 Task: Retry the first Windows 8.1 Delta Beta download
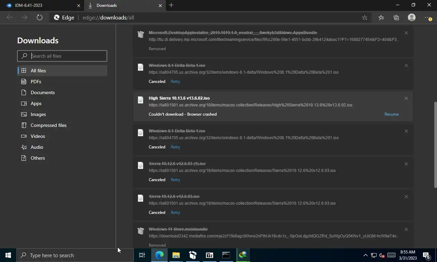(175, 82)
